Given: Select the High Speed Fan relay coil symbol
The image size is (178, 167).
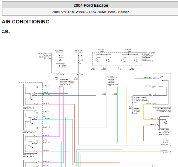Looking at the screenshot, I should (x=30, y=94).
